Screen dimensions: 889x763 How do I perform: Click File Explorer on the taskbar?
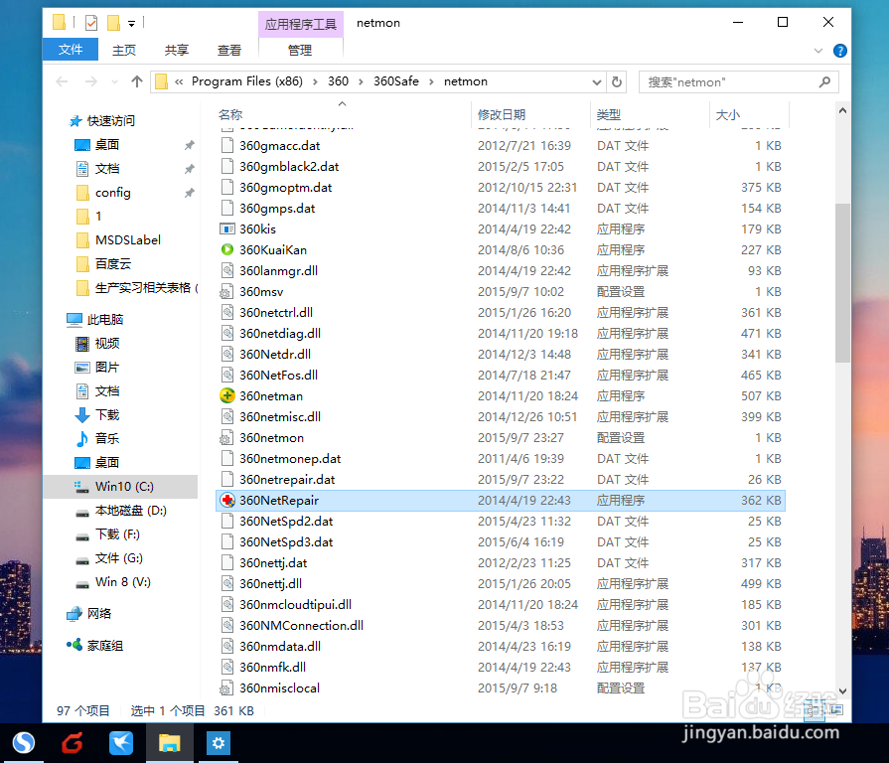click(x=170, y=742)
